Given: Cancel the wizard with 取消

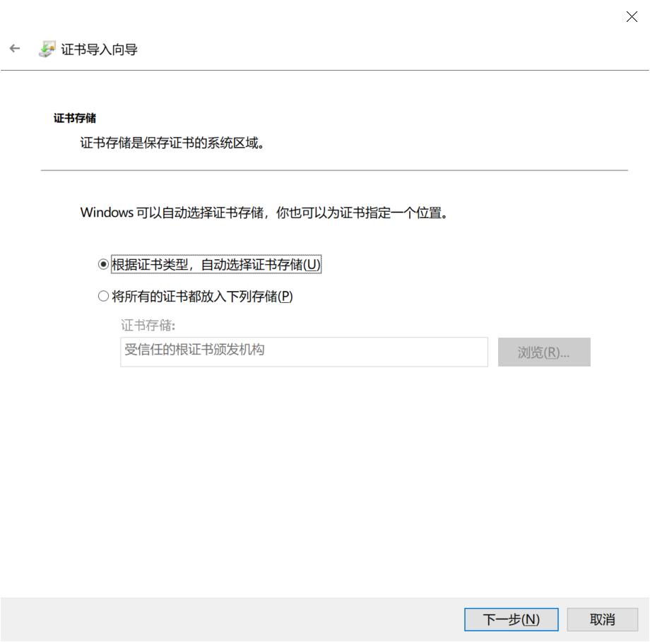Looking at the screenshot, I should pos(602,619).
